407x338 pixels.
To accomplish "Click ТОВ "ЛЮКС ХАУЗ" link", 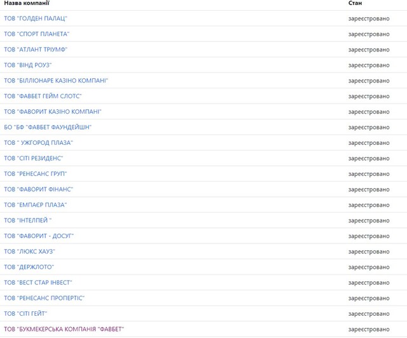I will point(29,252).
